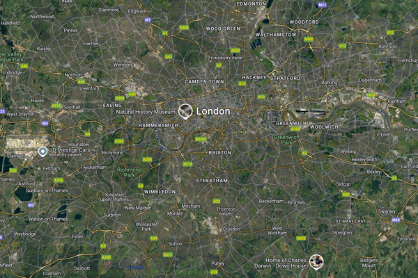Click the M3 motorway shield
The width and height of the screenshot is (418, 278).
[31, 205]
